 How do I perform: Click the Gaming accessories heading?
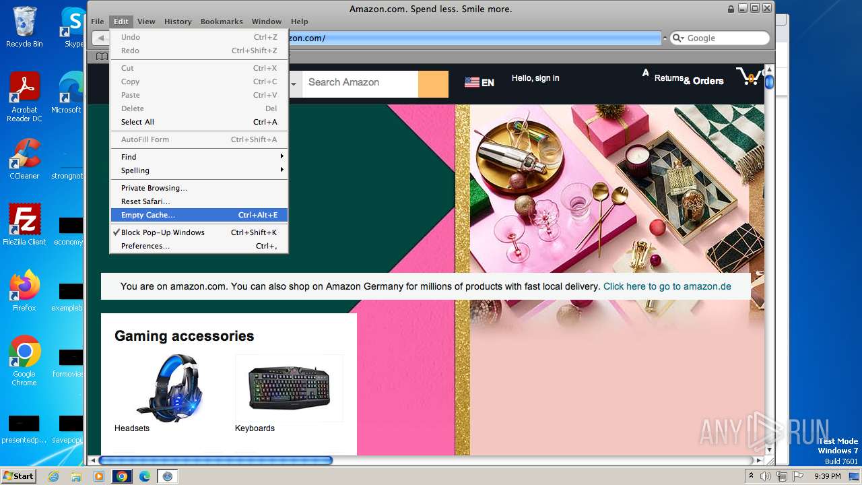[184, 336]
